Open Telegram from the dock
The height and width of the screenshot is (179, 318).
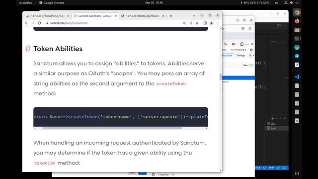(297, 56)
